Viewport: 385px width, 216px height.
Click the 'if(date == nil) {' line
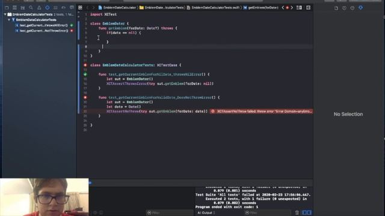click(124, 33)
